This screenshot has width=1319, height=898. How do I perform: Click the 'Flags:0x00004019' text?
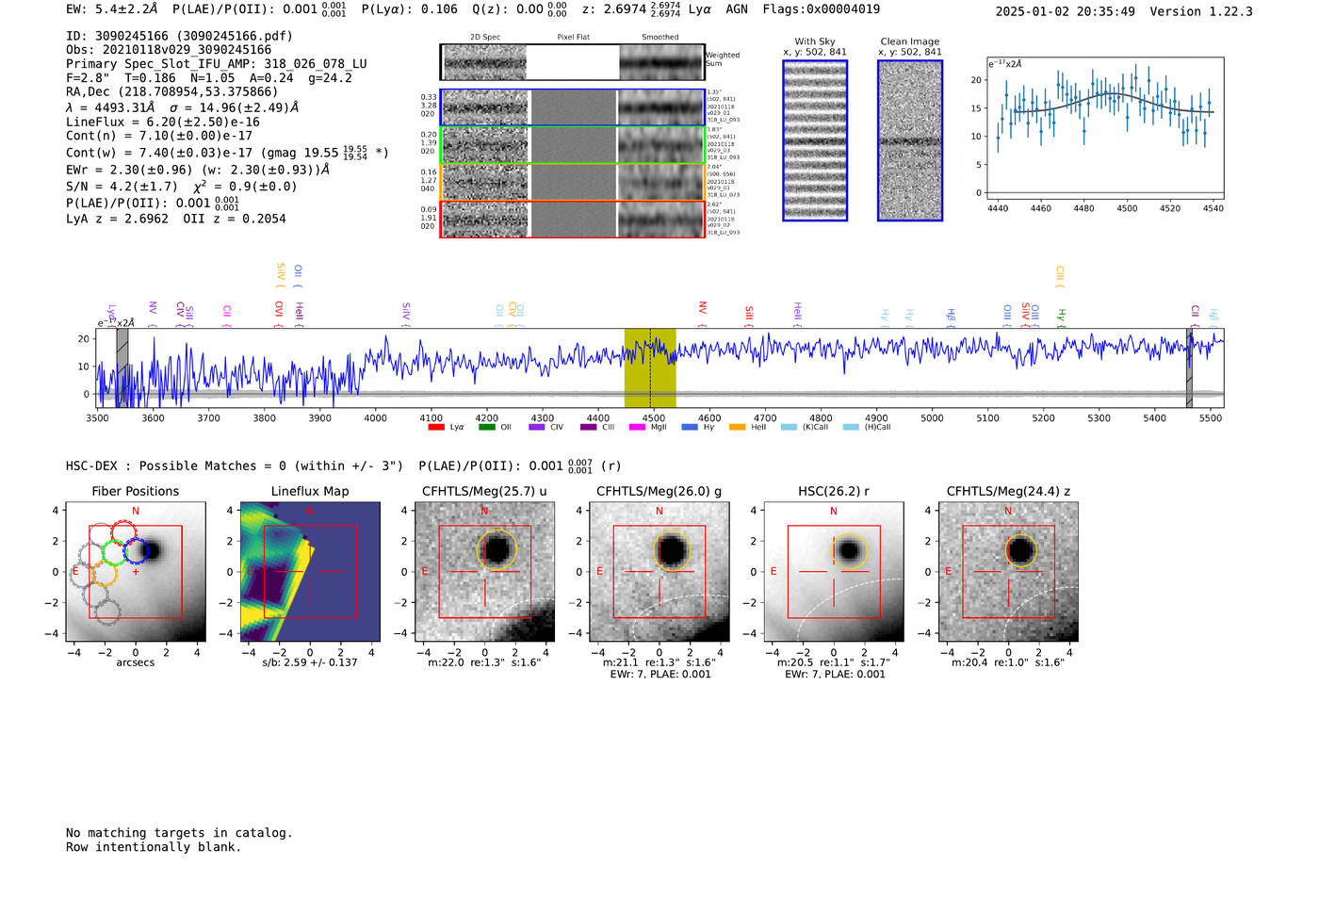[822, 9]
